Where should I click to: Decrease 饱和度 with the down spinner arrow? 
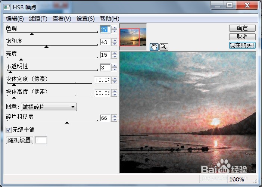tap(115, 44)
